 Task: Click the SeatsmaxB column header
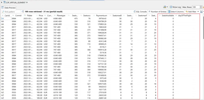(117, 15)
